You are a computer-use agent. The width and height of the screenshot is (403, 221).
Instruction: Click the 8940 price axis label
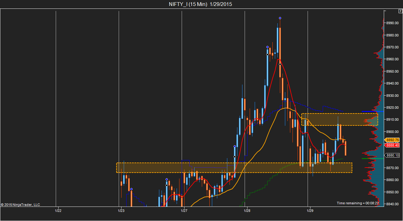pos(392,83)
